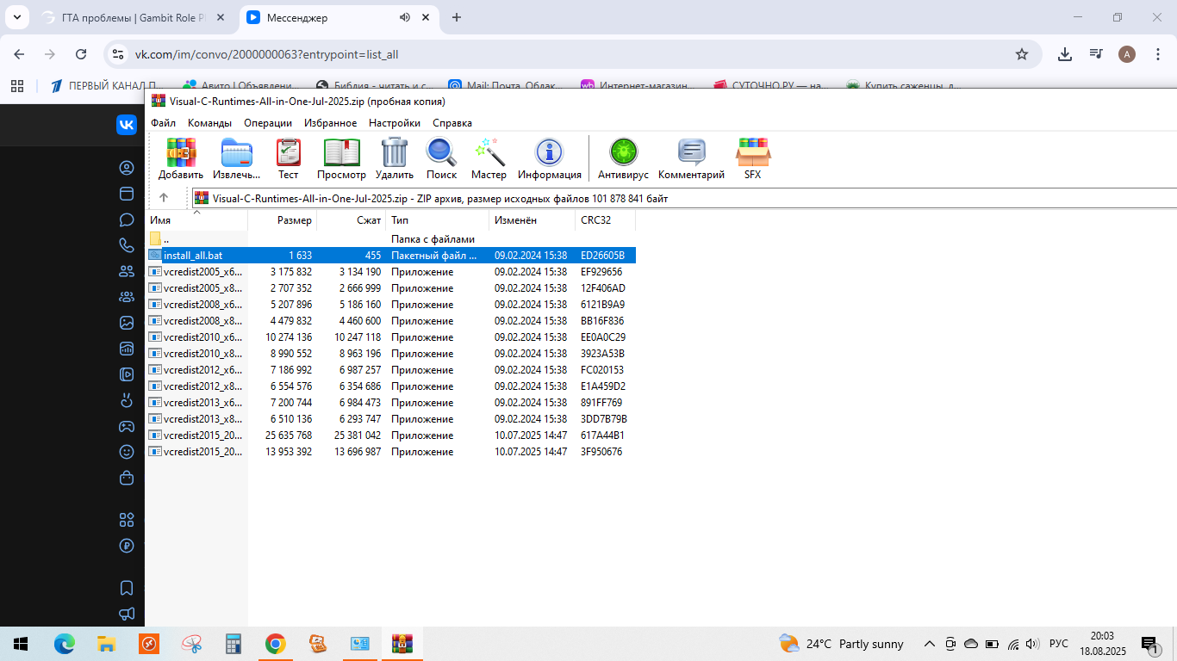This screenshot has height=661, width=1177.
Task: Start Antivirus (Антивирус) scan icon
Action: (x=623, y=153)
